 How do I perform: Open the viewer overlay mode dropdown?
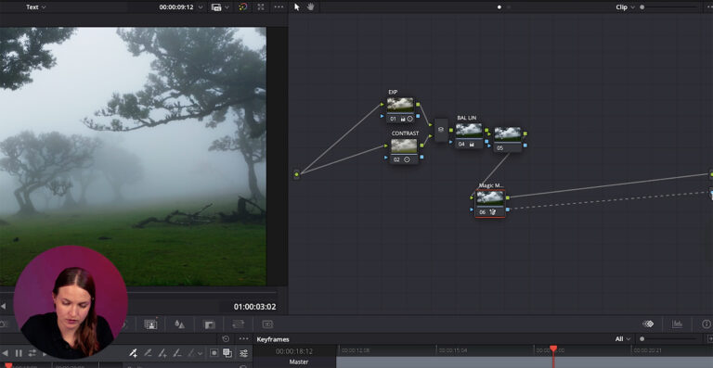click(221, 7)
